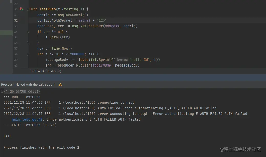Click the 'address' argument in NewProducer
266x157 pixels.
pos(112,26)
